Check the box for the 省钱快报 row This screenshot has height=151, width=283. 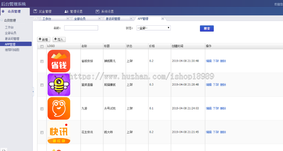point(42,61)
